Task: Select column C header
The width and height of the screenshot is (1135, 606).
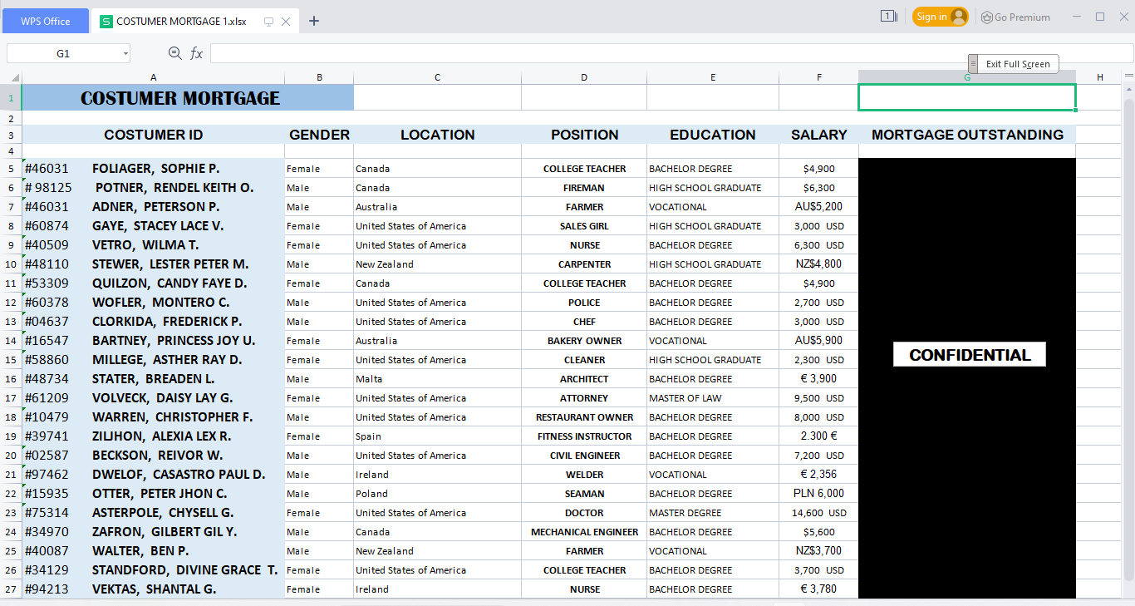Action: pos(437,77)
